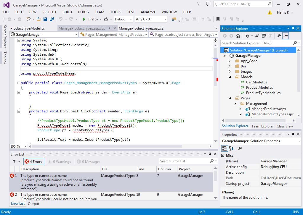Select ProductModel.cs in Solution Explorer
Screen dimensions: 303x215
click(x=259, y=88)
